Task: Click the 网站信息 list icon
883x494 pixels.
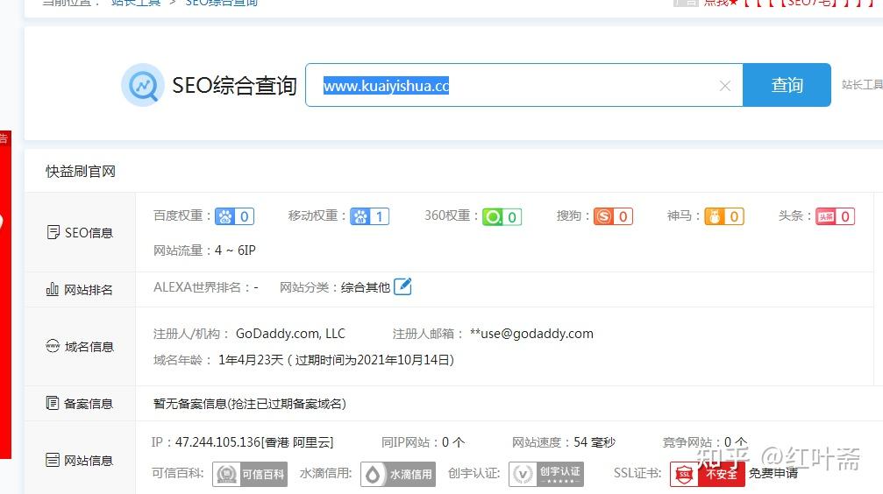Action: [53, 460]
